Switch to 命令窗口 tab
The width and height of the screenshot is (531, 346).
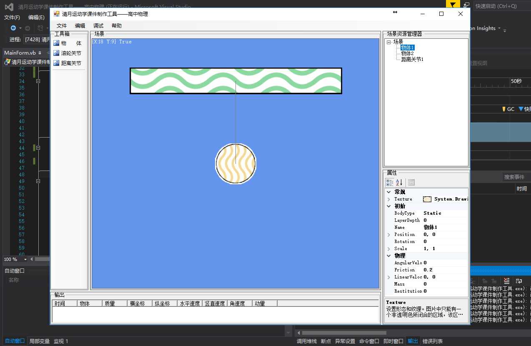coord(369,341)
